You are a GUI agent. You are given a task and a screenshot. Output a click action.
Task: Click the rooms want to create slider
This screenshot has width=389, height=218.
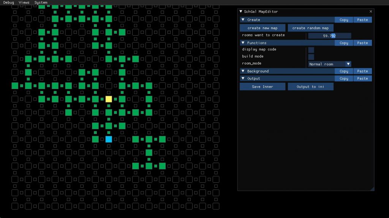click(329, 36)
